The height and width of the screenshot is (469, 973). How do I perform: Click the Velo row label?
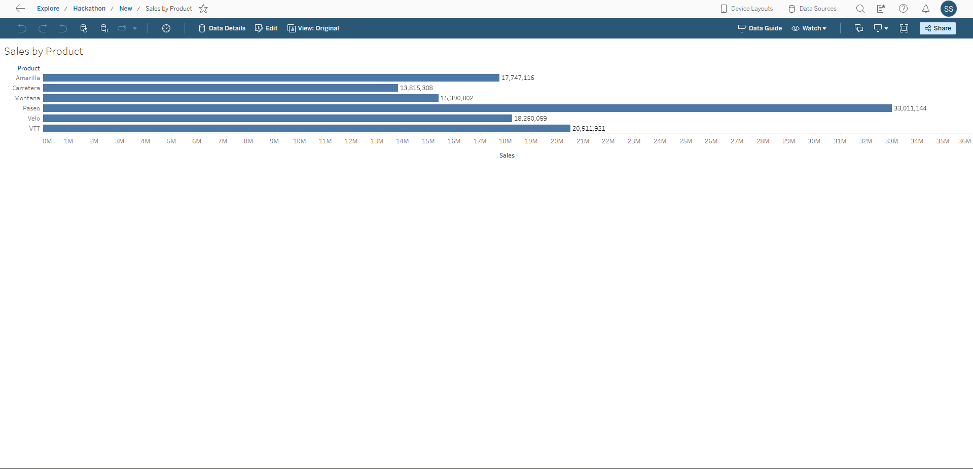coord(34,119)
